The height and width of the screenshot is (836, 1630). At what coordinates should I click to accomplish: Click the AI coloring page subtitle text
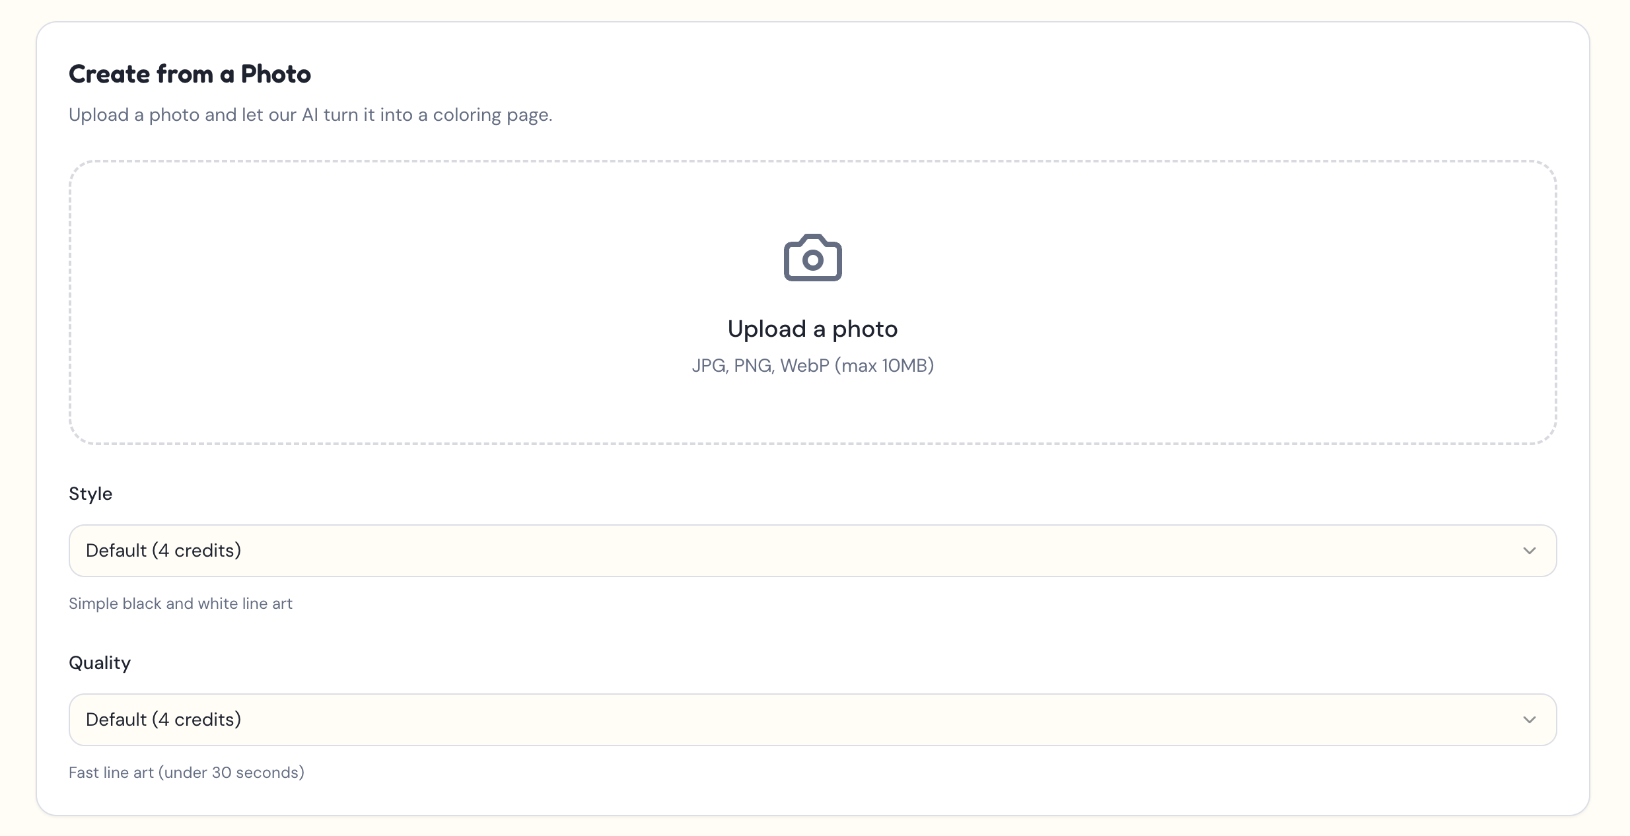[x=310, y=114]
